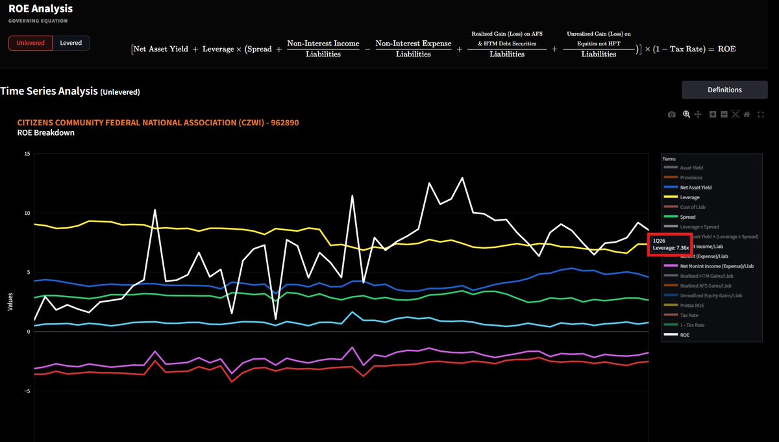Show the Pretax ROE legend series
779x442 pixels.
(x=684, y=305)
